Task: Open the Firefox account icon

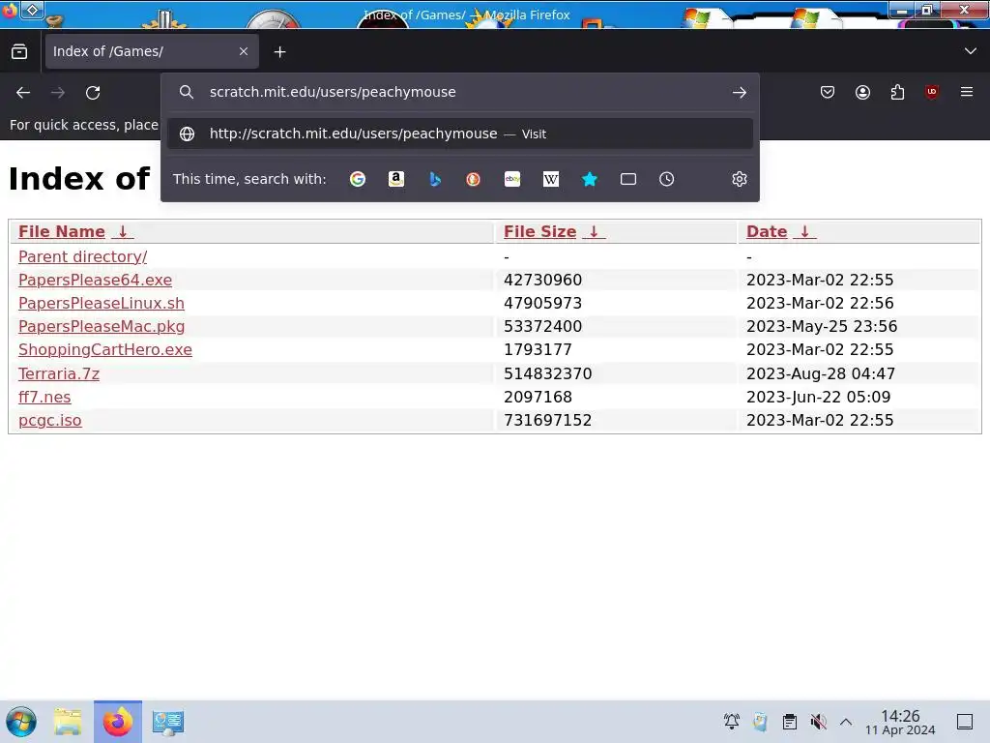Action: (x=862, y=92)
